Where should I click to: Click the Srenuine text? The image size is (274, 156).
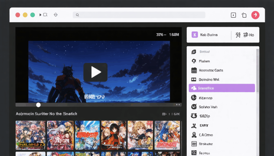[x=206, y=144]
